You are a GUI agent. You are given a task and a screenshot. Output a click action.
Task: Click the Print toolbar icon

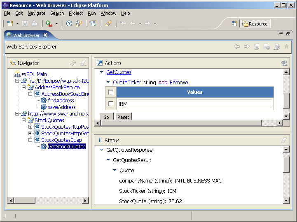click(x=34, y=23)
